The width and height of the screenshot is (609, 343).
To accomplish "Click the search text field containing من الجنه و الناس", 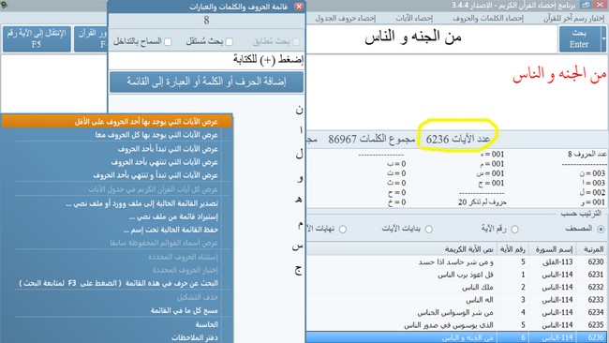I will [x=432, y=37].
